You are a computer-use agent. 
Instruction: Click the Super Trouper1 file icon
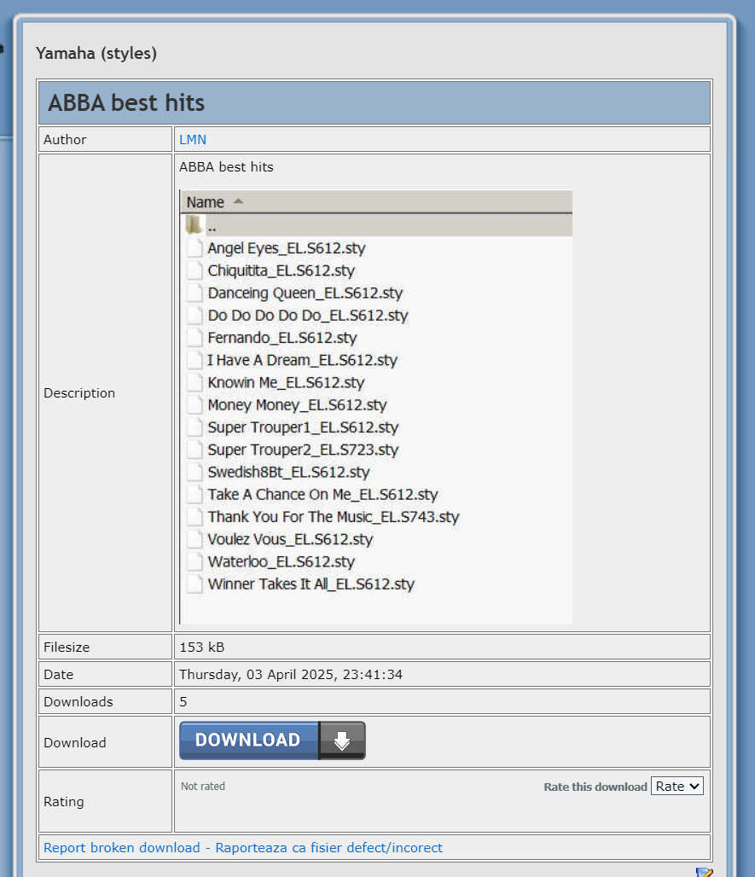coord(195,427)
